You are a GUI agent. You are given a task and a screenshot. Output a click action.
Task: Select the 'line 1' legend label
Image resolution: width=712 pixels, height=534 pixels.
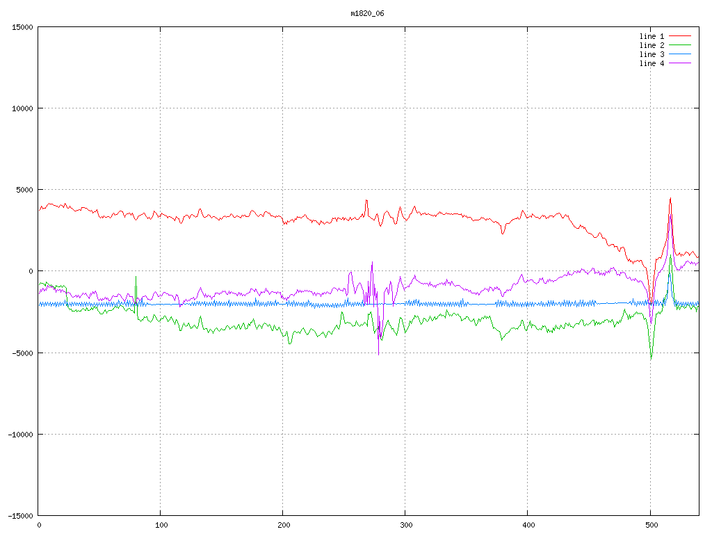coord(652,36)
